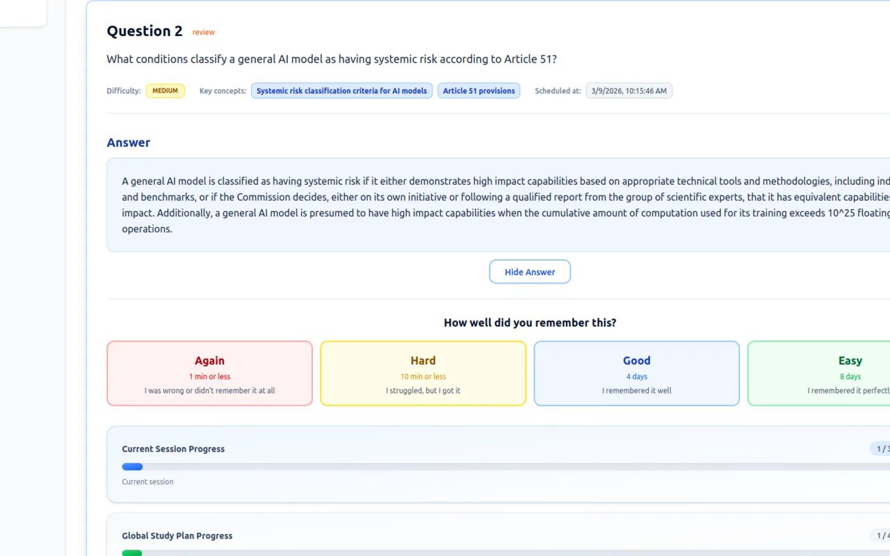Rate the card as Hard
This screenshot has width=890, height=556.
(x=423, y=373)
